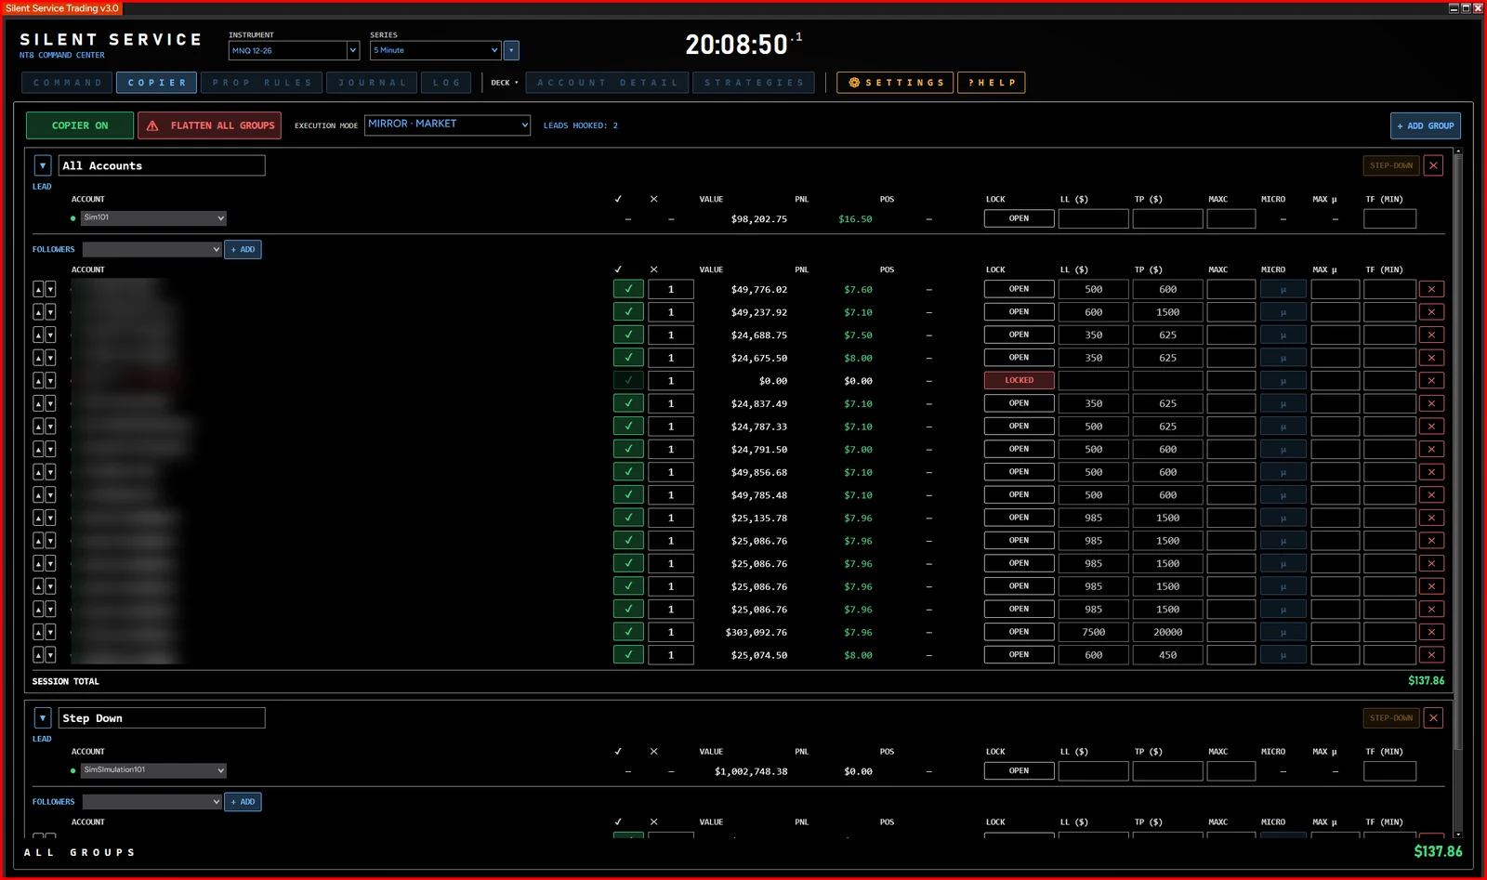1487x880 pixels.
Task: Delete follower row valued $49,776.02
Action: (1431, 289)
